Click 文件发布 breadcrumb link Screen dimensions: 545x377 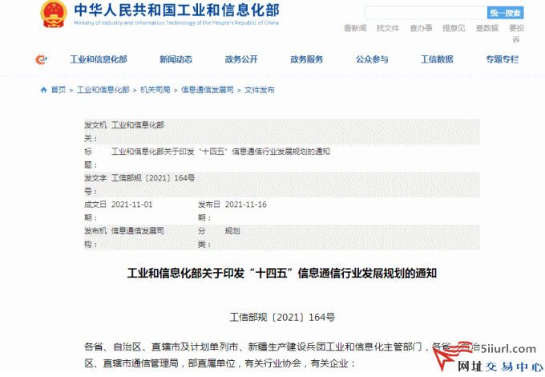260,90
